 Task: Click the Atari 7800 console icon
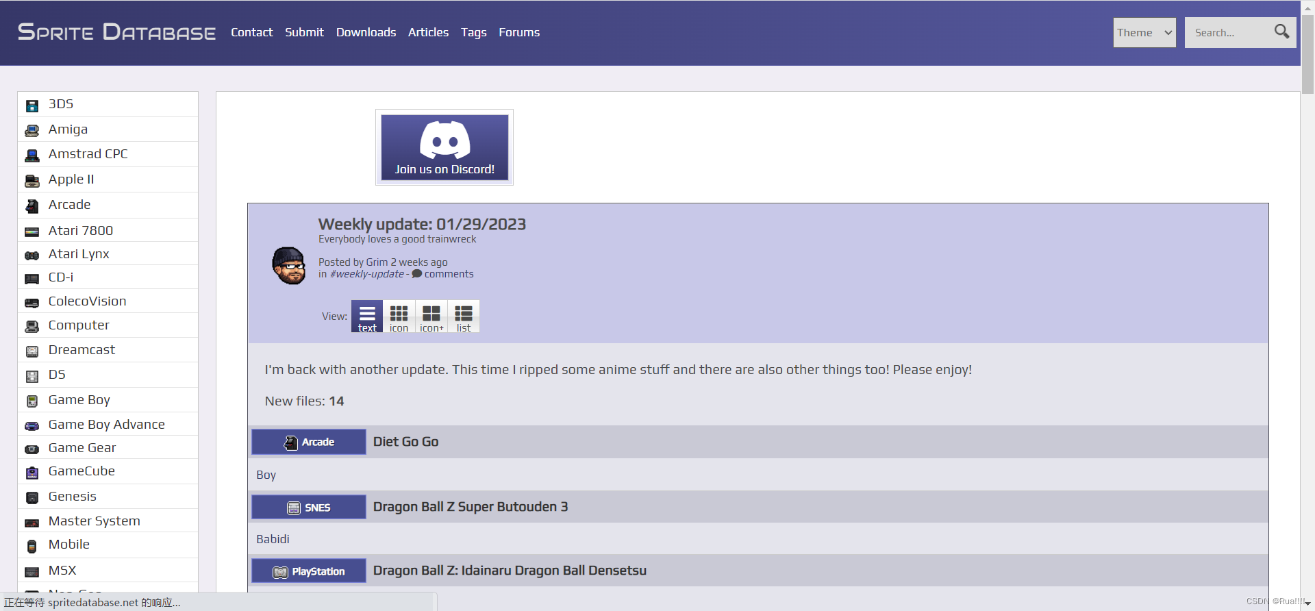tap(32, 232)
